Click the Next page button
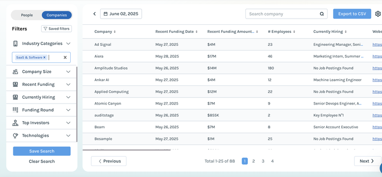This screenshot has height=177, width=382. click(x=367, y=161)
